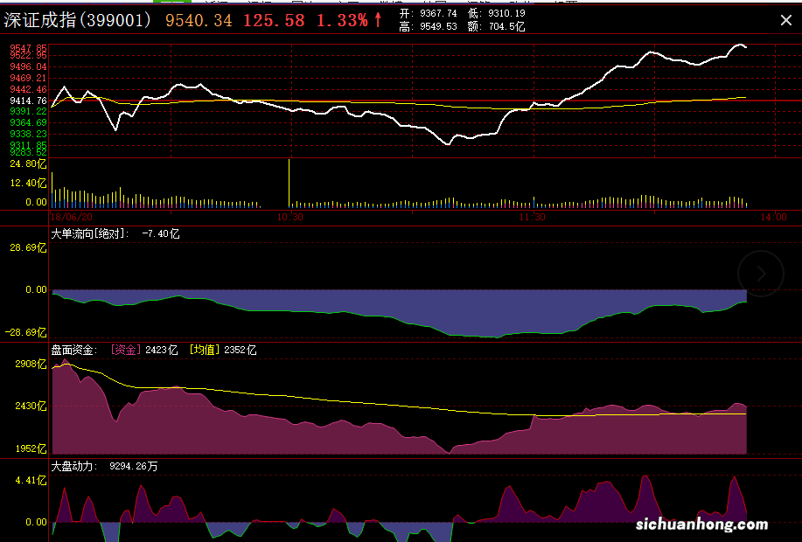Click the red up arrow beside 1.33%
This screenshot has width=802, height=542.
click(x=378, y=20)
